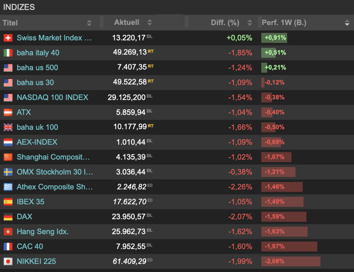Select the -0,38% daily difference
The height and width of the screenshot is (272, 354).
click(x=240, y=172)
